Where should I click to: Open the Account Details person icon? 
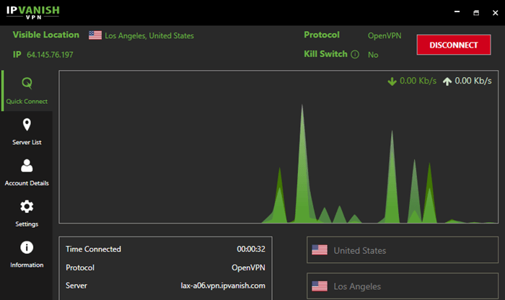[27, 165]
